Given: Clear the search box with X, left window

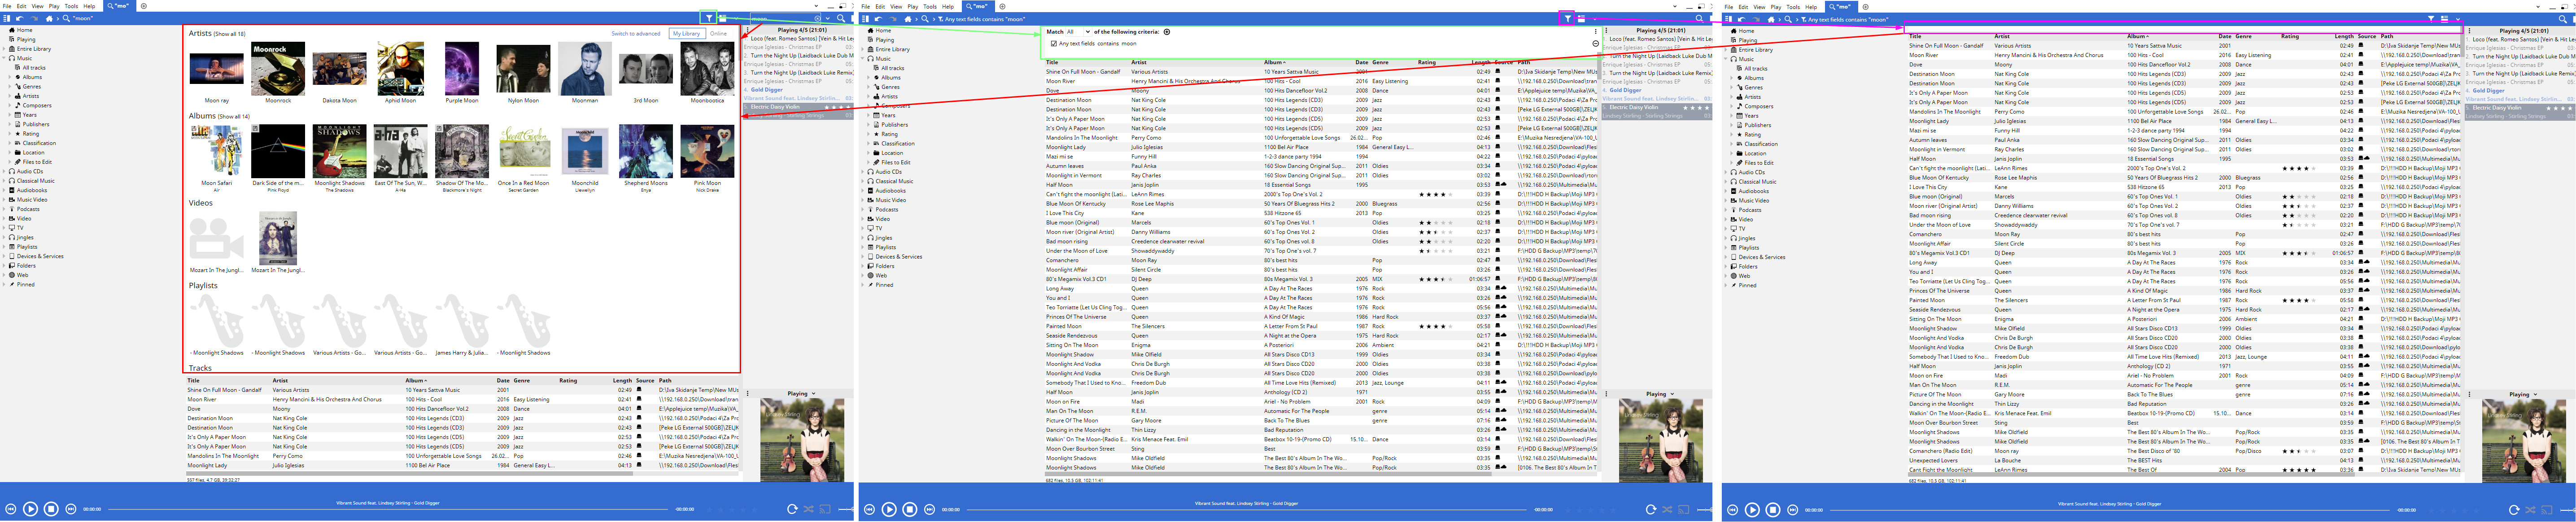Looking at the screenshot, I should tap(817, 18).
